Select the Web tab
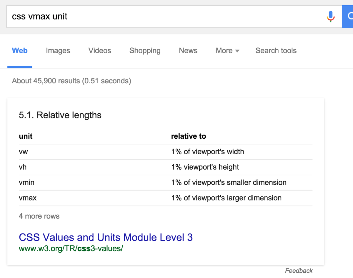This screenshot has width=353, height=278. tap(20, 51)
